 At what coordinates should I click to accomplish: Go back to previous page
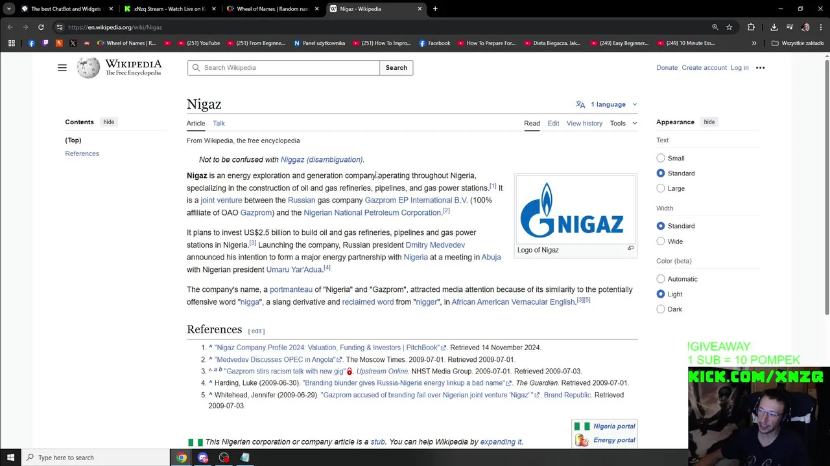[x=10, y=27]
